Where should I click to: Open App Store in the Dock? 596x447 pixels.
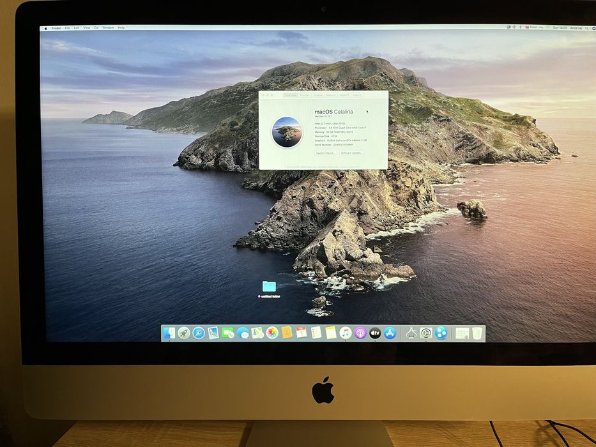tap(390, 333)
